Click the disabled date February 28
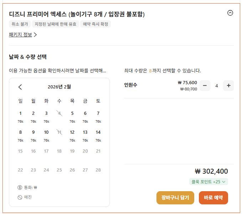The width and height of the screenshot is (242, 214). click(98, 170)
